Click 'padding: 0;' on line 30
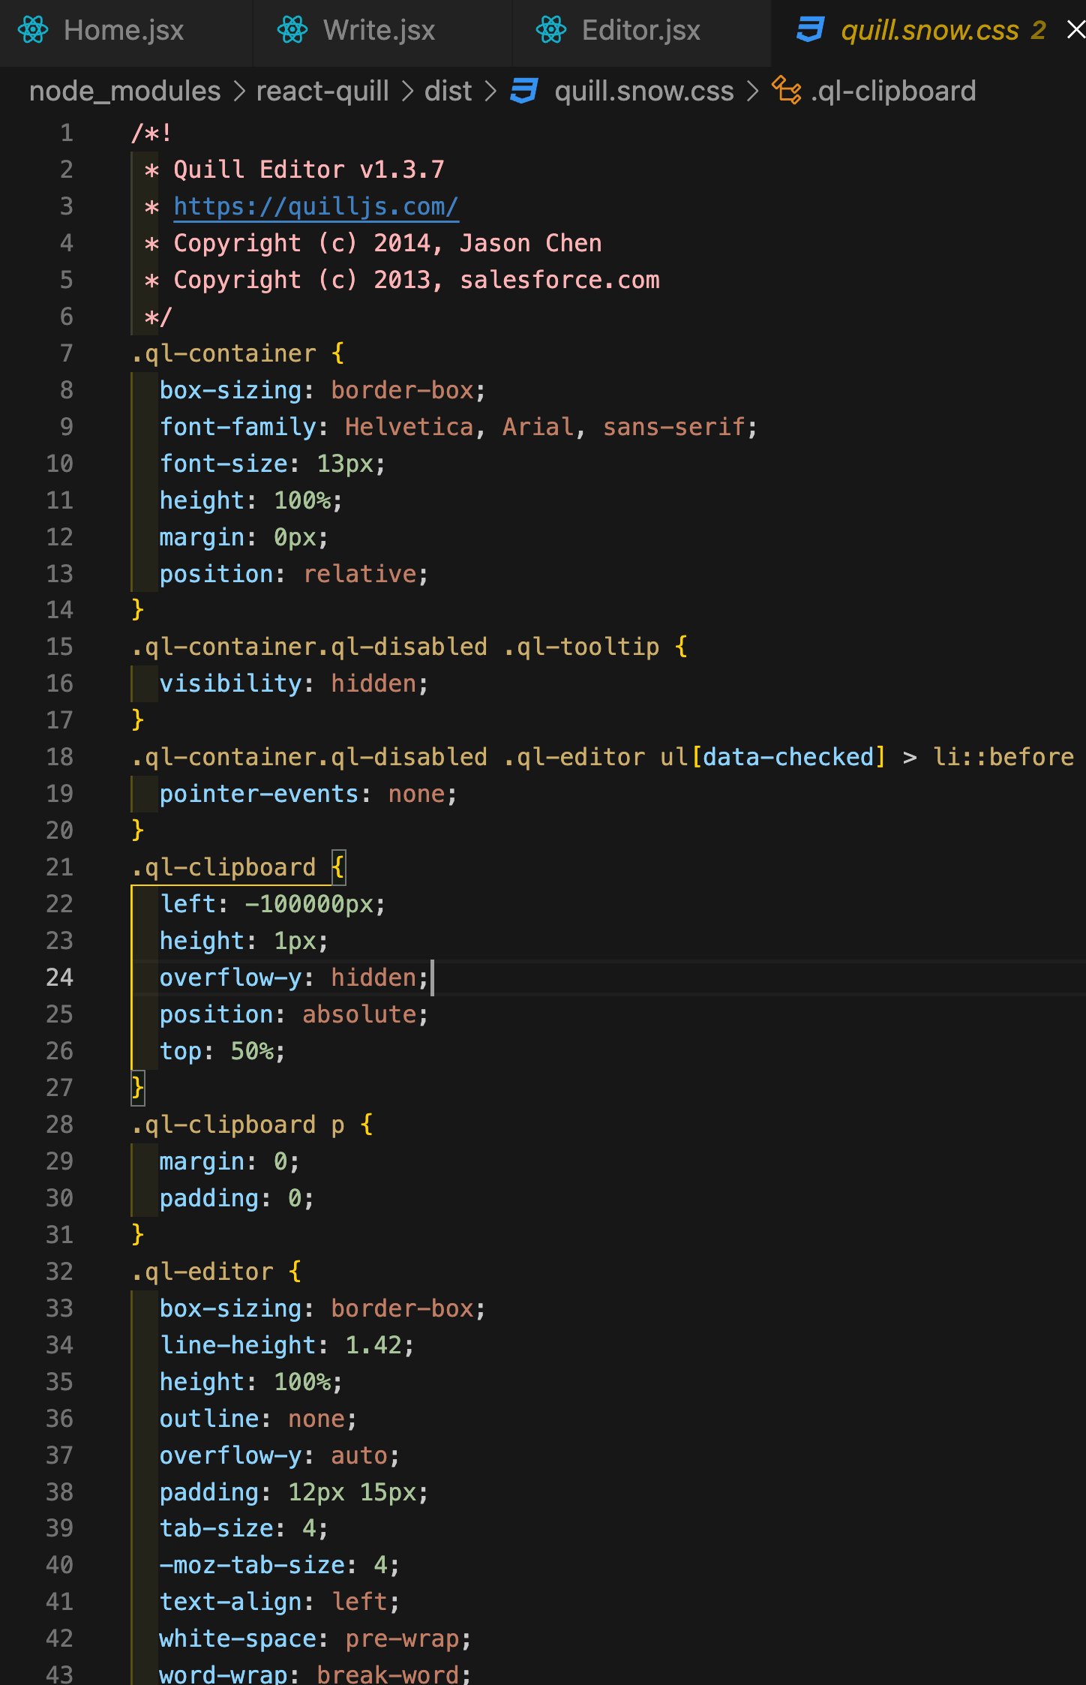 [237, 1198]
